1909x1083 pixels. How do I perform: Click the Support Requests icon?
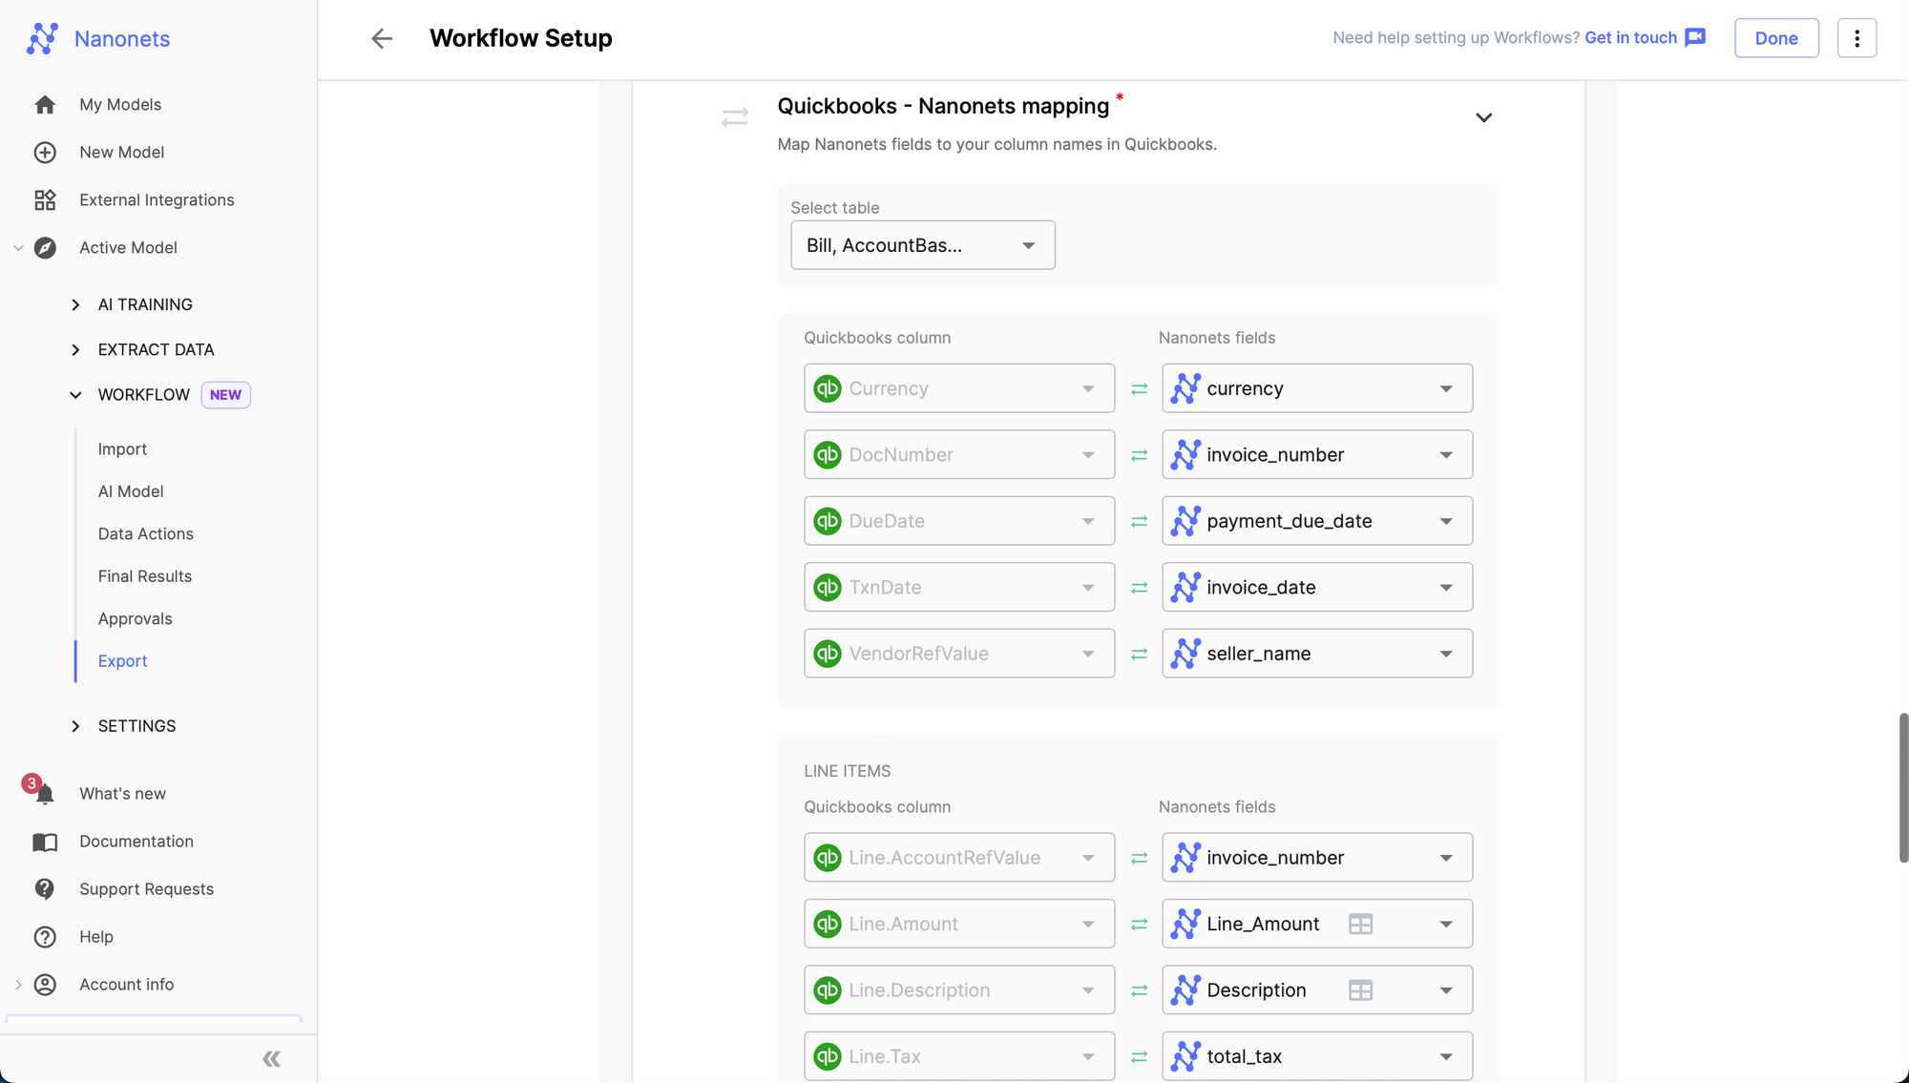[x=45, y=889]
